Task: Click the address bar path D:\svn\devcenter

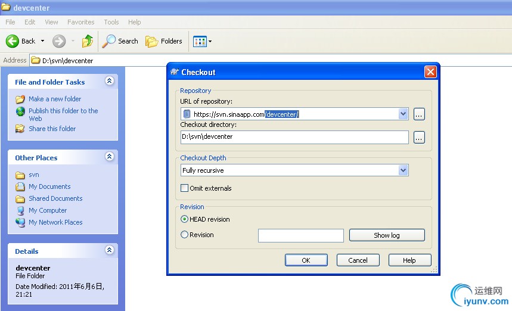Action: point(67,61)
